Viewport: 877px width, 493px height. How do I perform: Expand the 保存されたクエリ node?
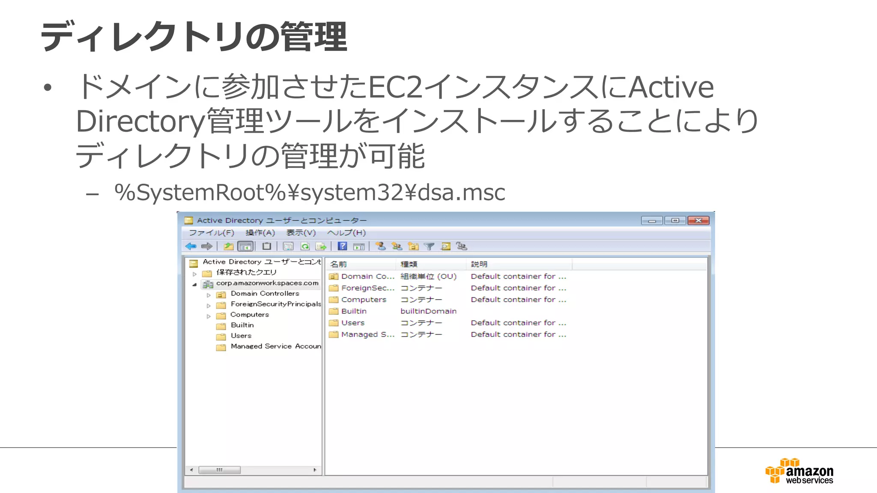point(195,274)
